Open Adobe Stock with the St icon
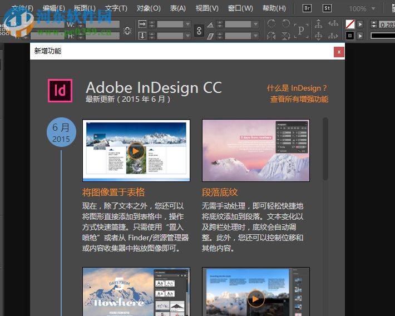 (327, 8)
